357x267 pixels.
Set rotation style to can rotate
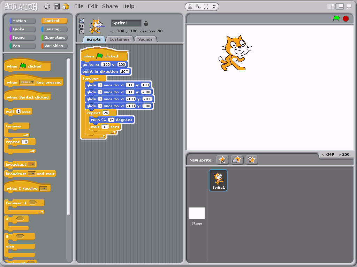(x=82, y=21)
